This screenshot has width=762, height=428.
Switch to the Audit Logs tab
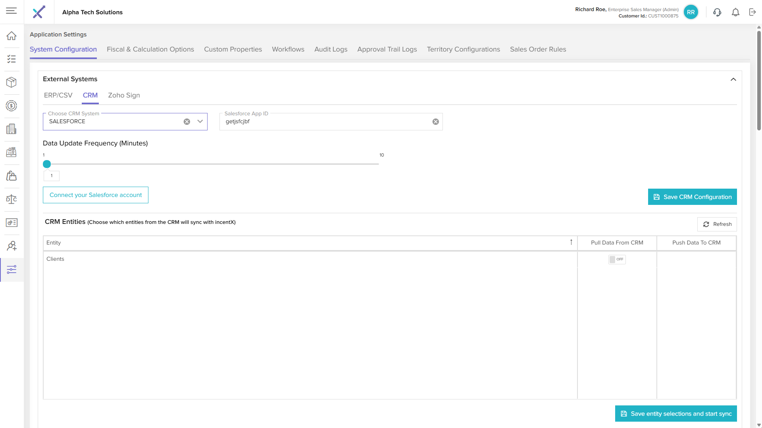(331, 49)
